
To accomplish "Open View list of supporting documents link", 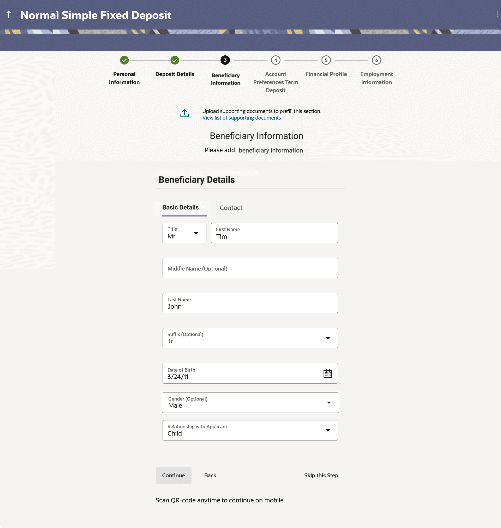I will [x=241, y=118].
